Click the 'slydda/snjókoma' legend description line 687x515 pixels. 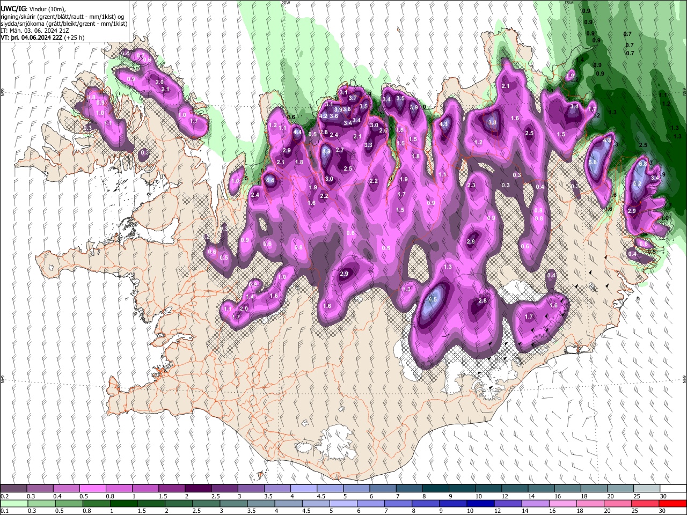coord(64,24)
